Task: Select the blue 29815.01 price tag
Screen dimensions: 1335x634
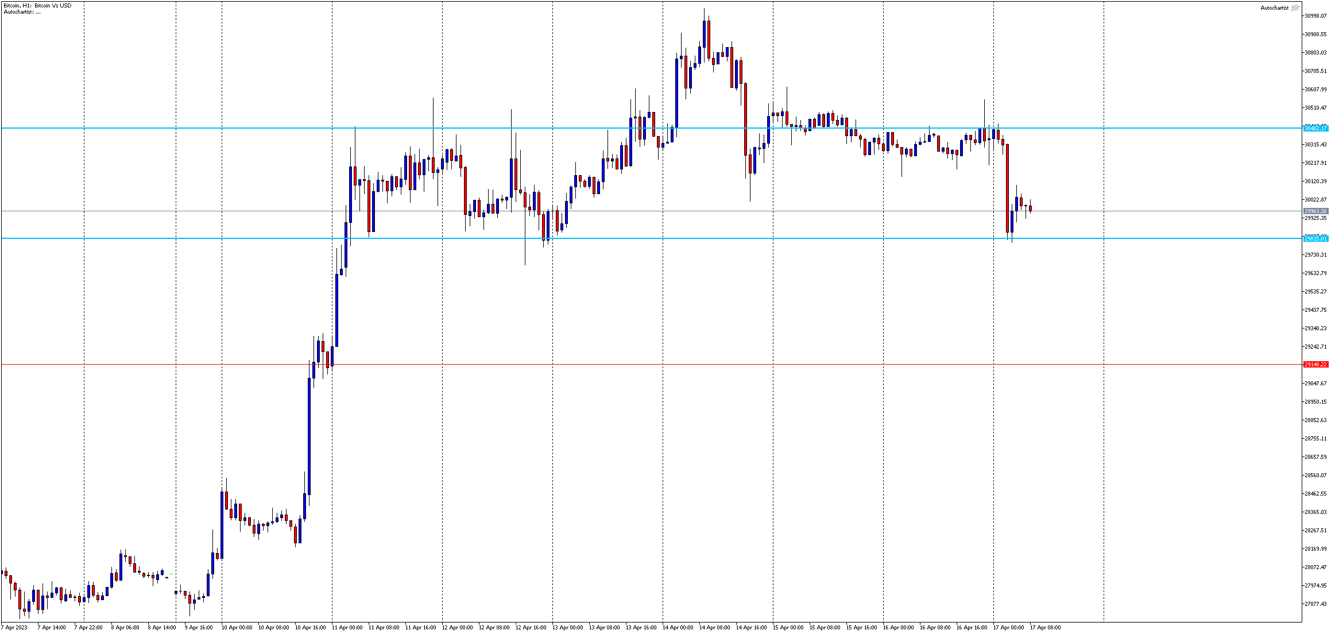Action: coord(1315,238)
